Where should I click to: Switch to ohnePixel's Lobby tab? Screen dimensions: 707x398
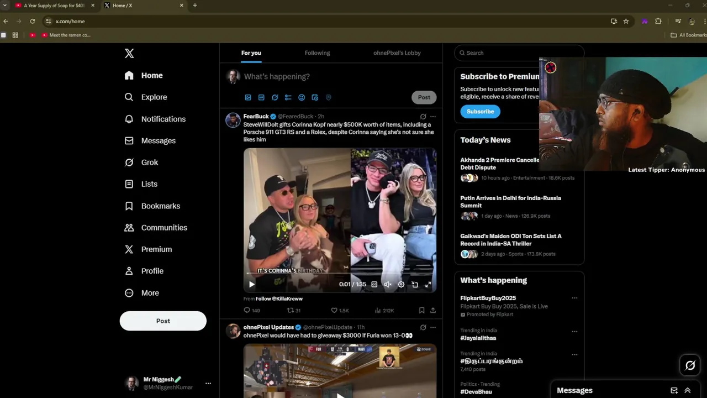tap(397, 53)
